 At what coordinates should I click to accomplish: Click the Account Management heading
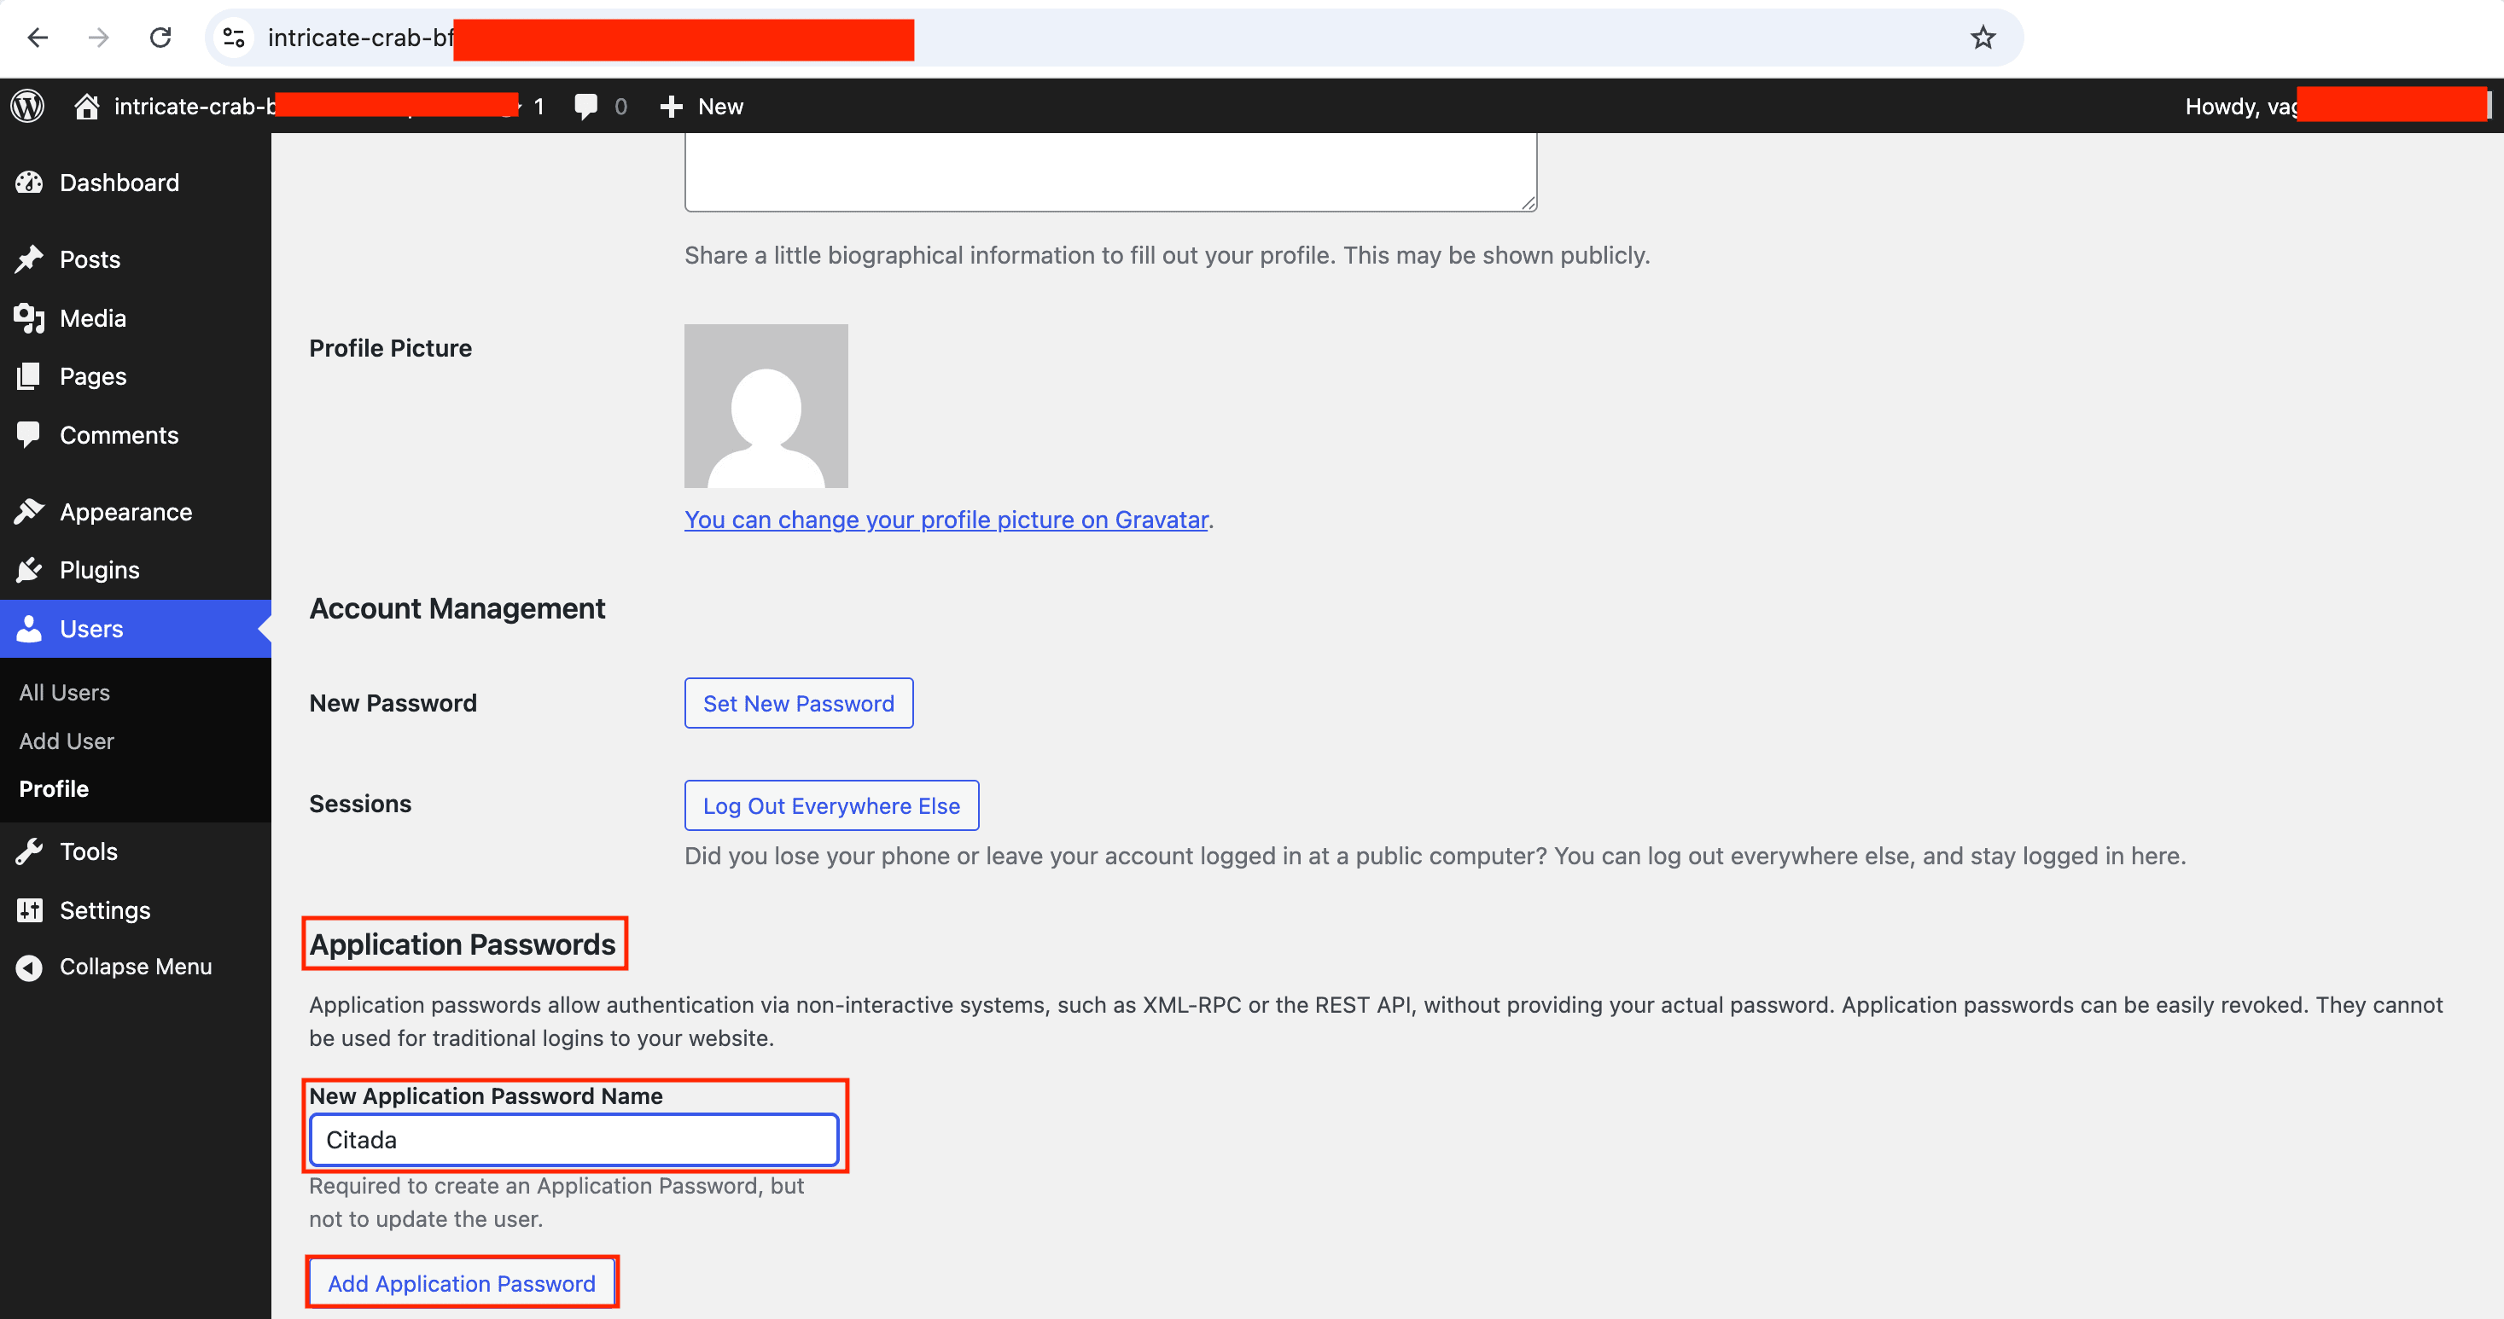457,608
